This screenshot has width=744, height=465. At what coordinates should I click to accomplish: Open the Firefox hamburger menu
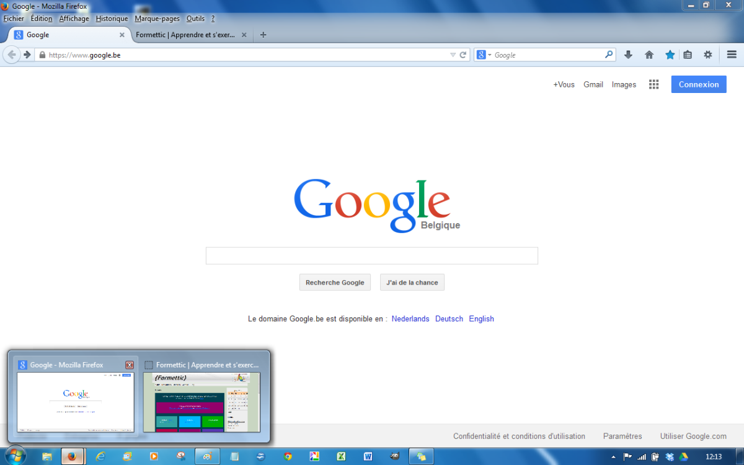pos(732,55)
